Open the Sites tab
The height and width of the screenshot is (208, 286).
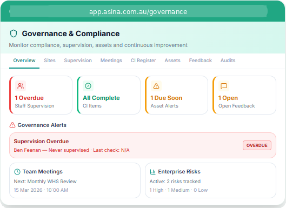(50, 61)
